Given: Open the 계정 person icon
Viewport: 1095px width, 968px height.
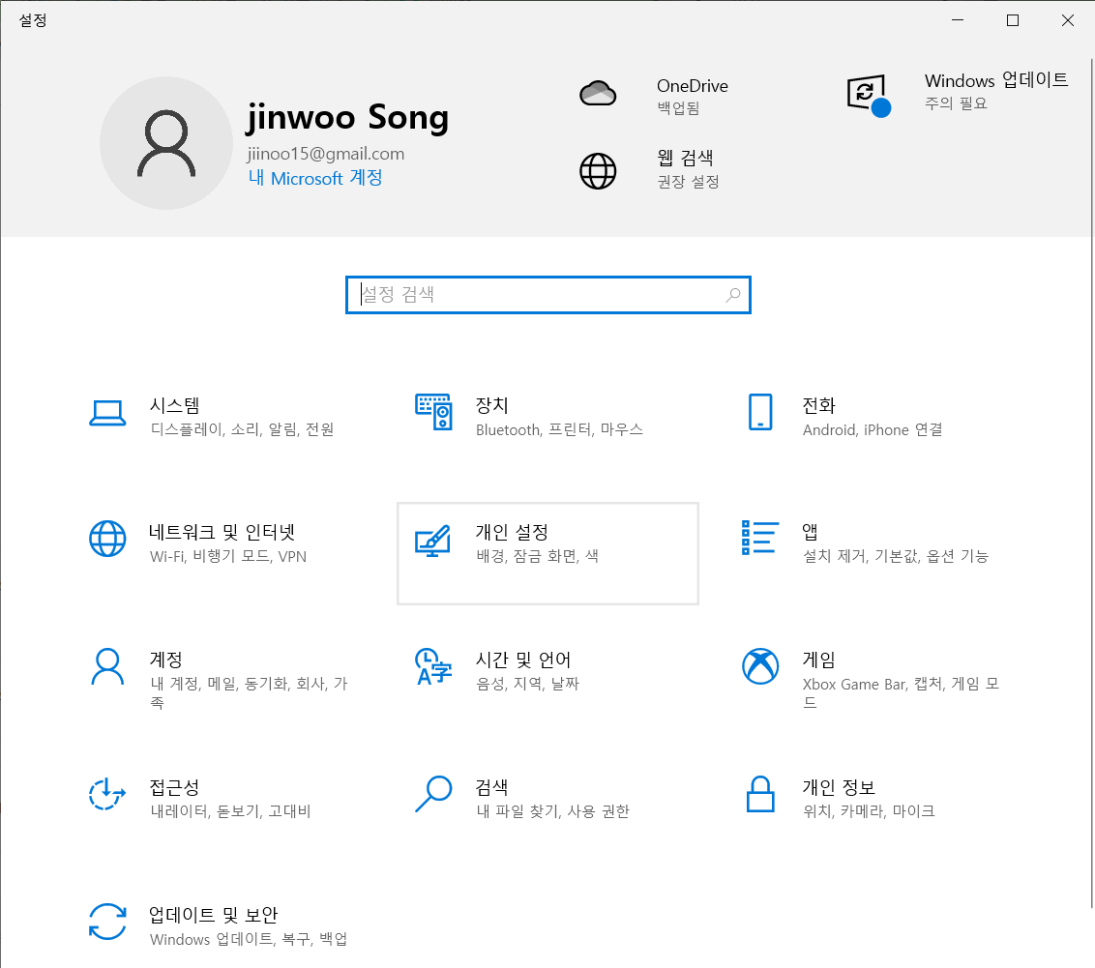Looking at the screenshot, I should tap(107, 667).
